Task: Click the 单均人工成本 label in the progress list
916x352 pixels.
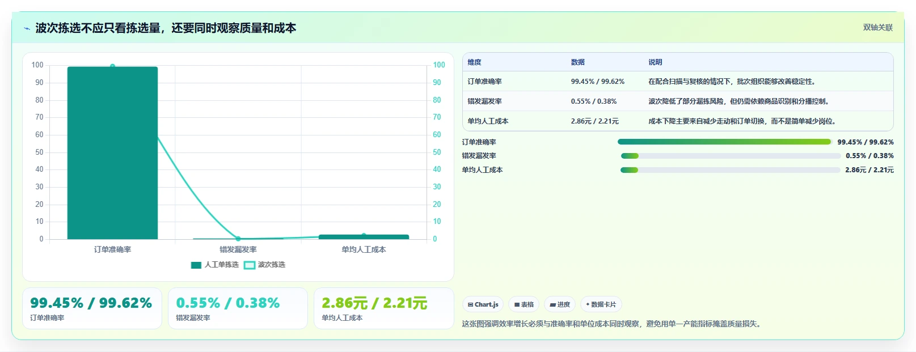Action: click(482, 170)
